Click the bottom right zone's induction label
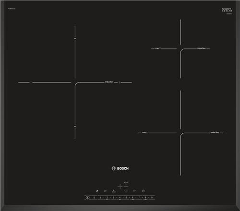This screenshot has width=240, height=211. click(x=215, y=132)
